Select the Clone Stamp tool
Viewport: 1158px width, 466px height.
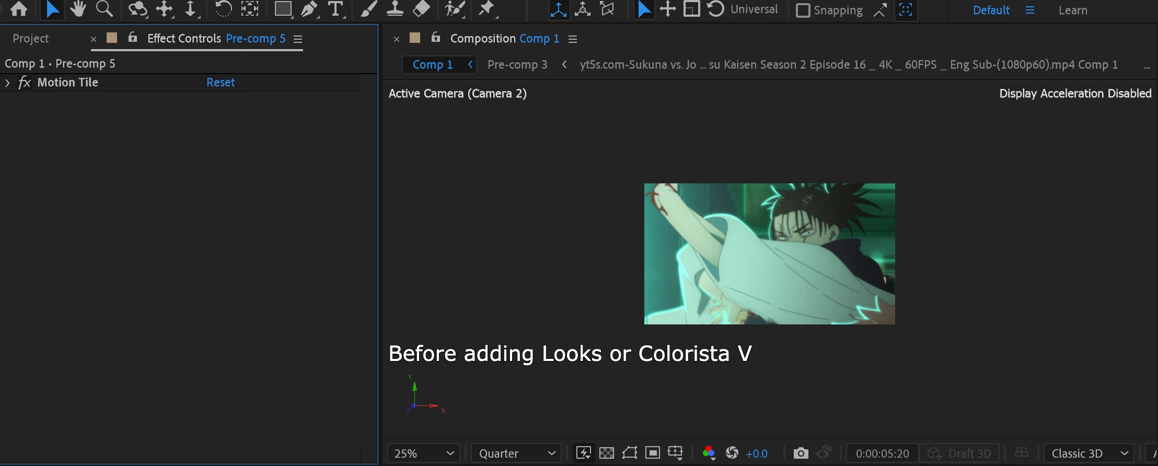pyautogui.click(x=395, y=9)
